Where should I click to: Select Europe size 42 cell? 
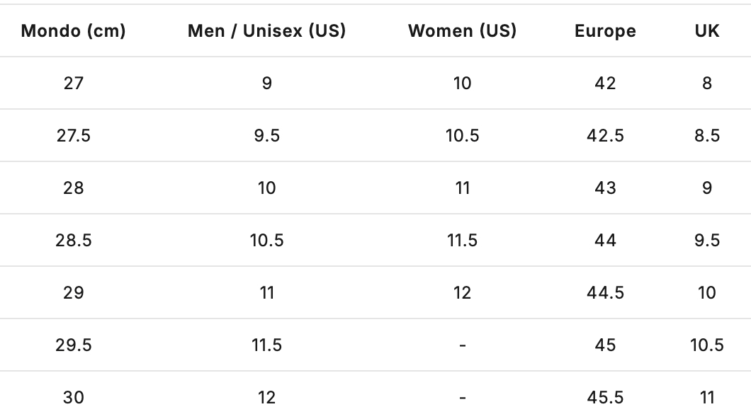tap(605, 84)
